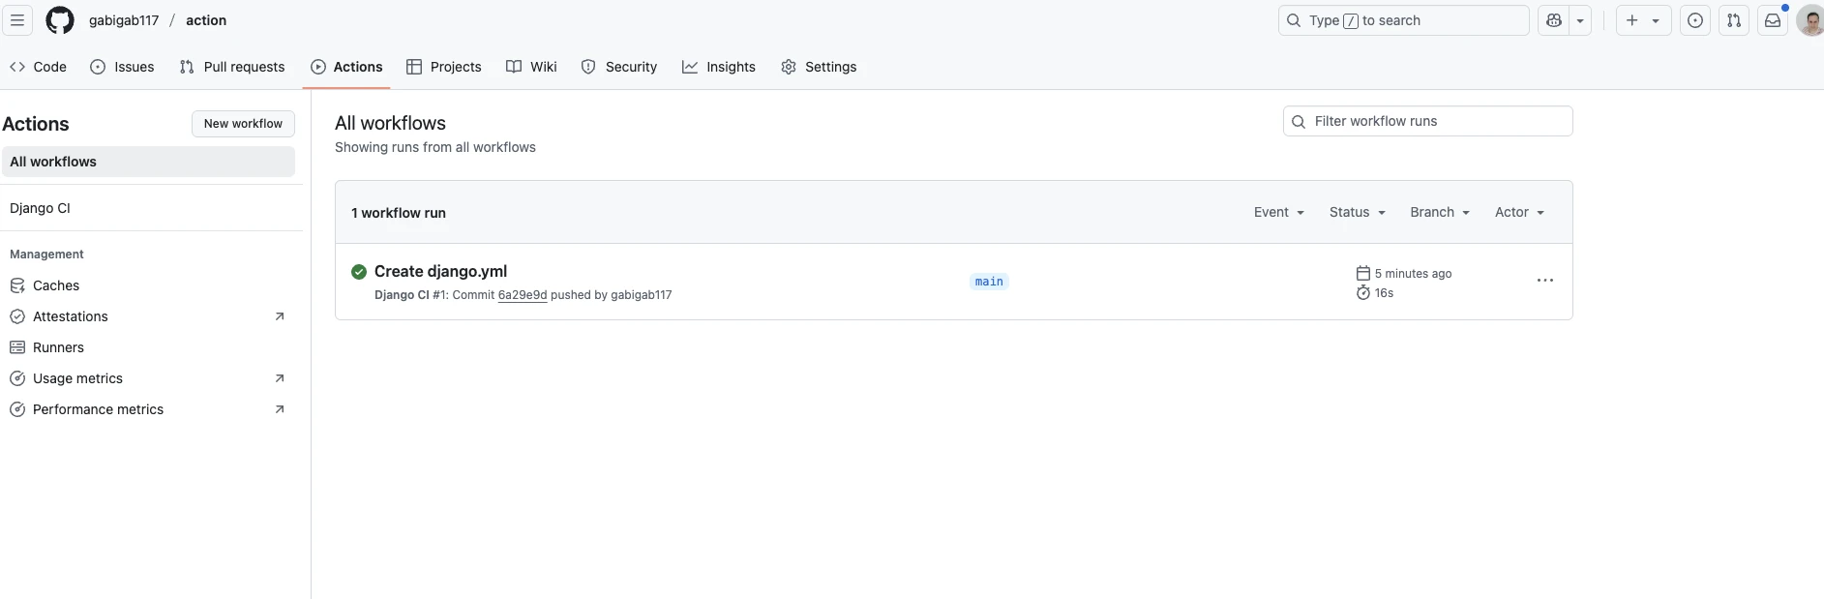Expand the Branch filter dropdown
The height and width of the screenshot is (599, 1824).
[1439, 213]
